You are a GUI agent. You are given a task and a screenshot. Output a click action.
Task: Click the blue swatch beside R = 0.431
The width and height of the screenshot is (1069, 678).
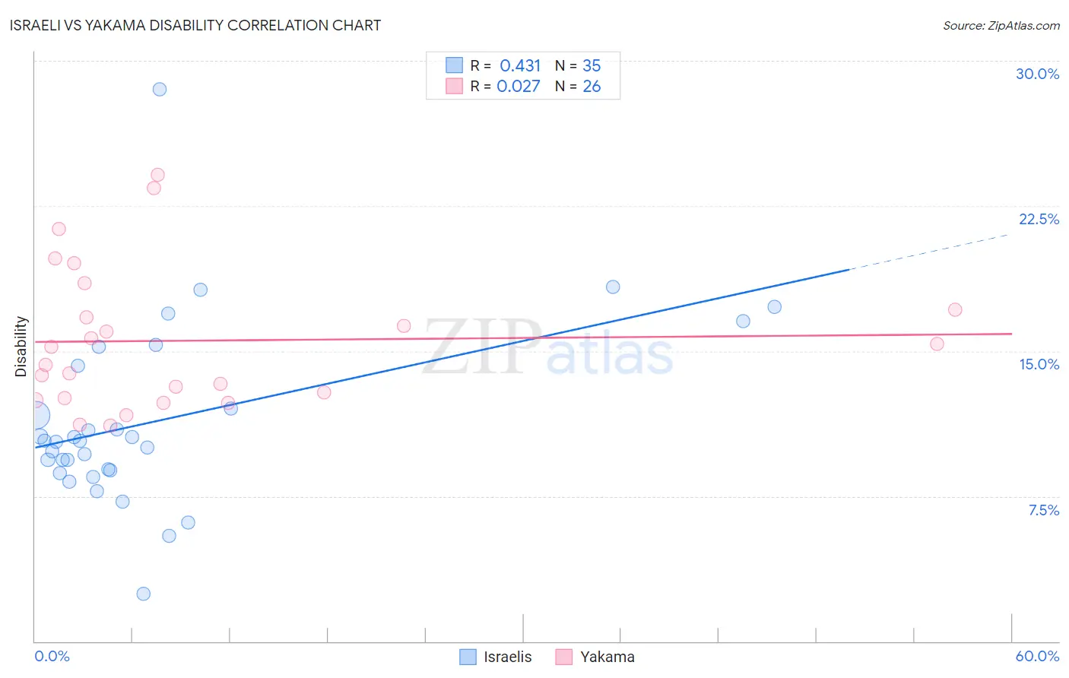[x=454, y=65]
